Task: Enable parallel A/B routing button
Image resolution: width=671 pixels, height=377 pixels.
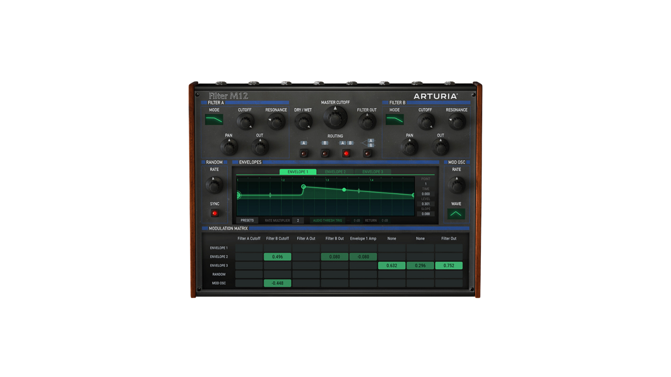Action: 367,153
